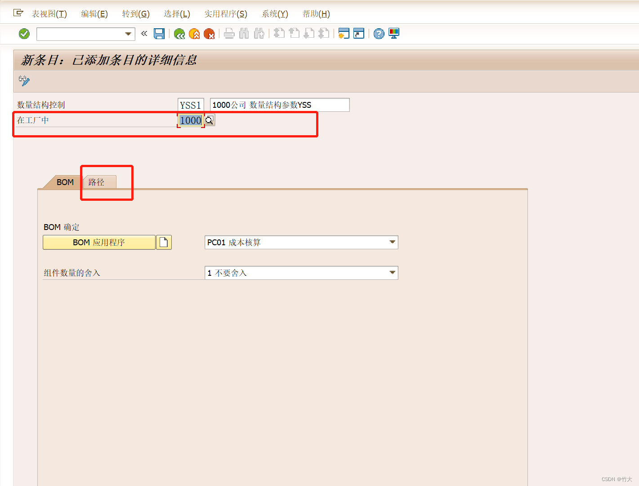Toggle display/change mode glasses-pencil icon
639x486 pixels.
click(24, 81)
